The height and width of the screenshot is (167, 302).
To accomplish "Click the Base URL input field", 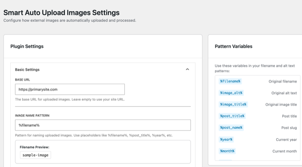I will [x=70, y=89].
